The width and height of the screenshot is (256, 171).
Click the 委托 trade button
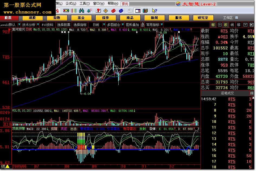(125, 4)
